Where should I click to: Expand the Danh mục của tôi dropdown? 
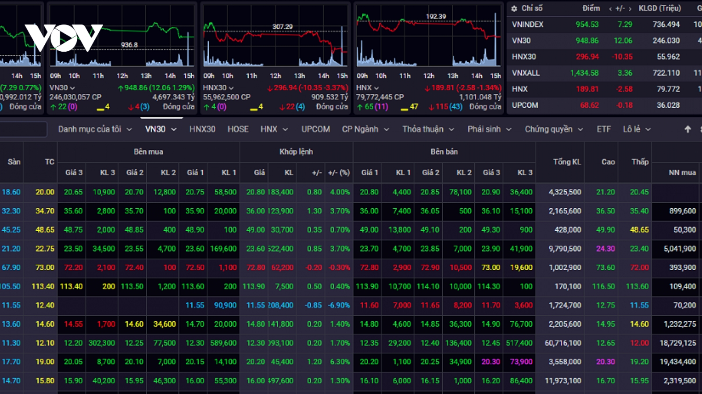[x=129, y=130]
